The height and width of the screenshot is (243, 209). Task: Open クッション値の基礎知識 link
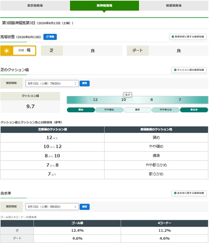pyautogui.click(x=189, y=70)
